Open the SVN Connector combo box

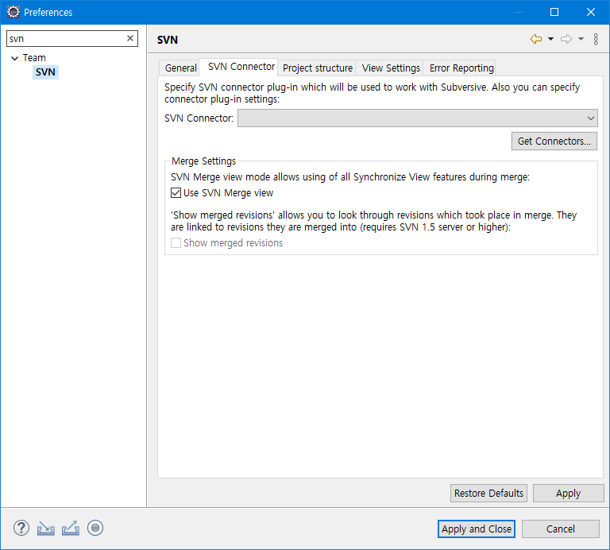[x=418, y=118]
